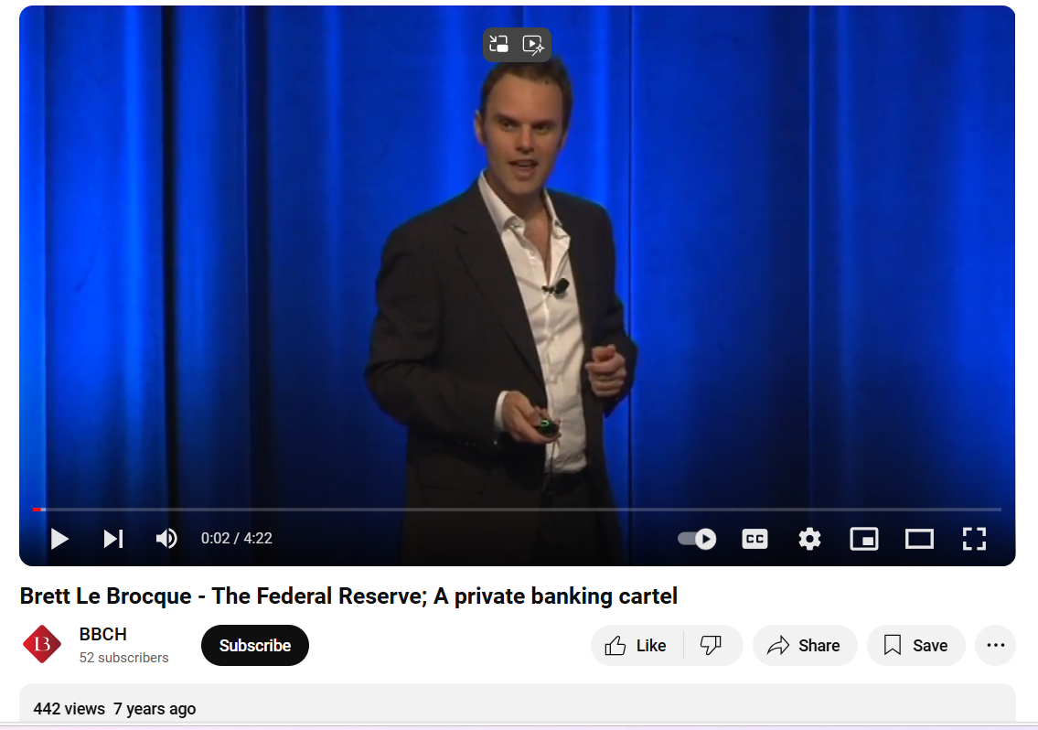Viewport: 1038px width, 730px height.
Task: Click the AI video overlay icon
Action: coord(533,45)
